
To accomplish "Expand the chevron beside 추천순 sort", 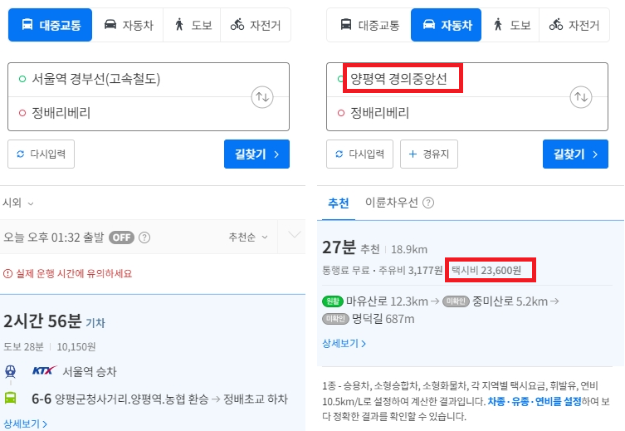I will tap(294, 236).
